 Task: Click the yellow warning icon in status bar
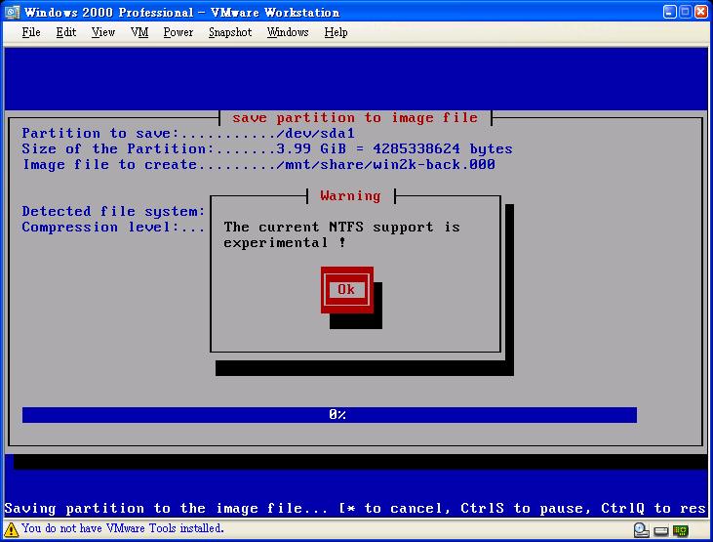(x=11, y=529)
